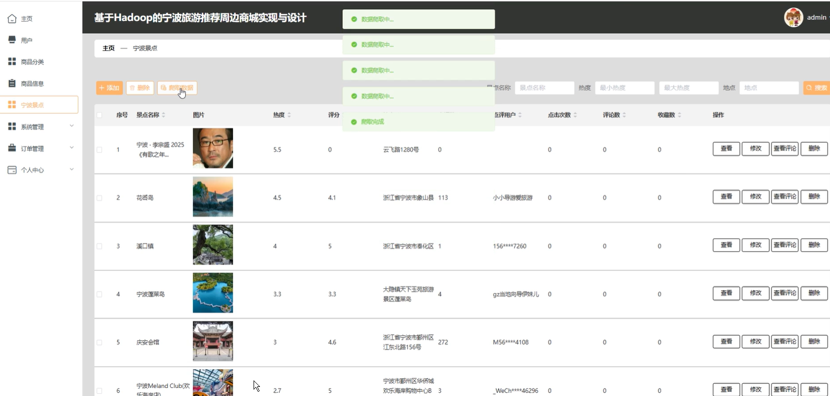Click the 爬取完成 notification text

pyautogui.click(x=372, y=122)
